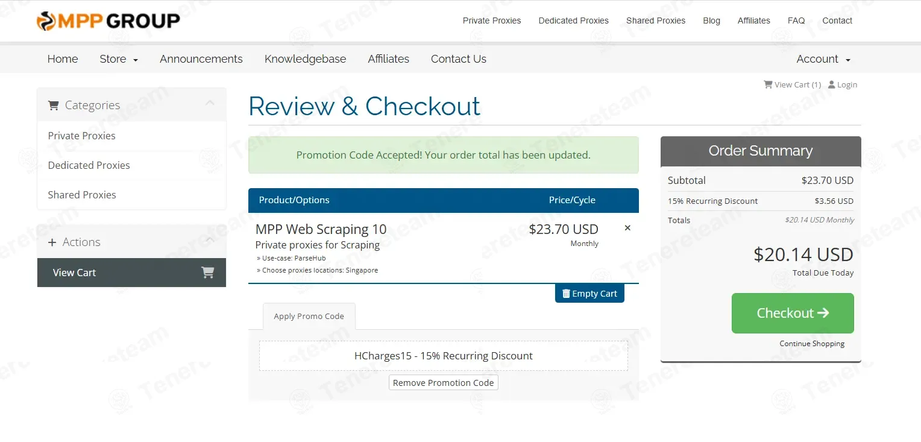
Task: Open Private Proxies in top header
Action: (x=492, y=21)
